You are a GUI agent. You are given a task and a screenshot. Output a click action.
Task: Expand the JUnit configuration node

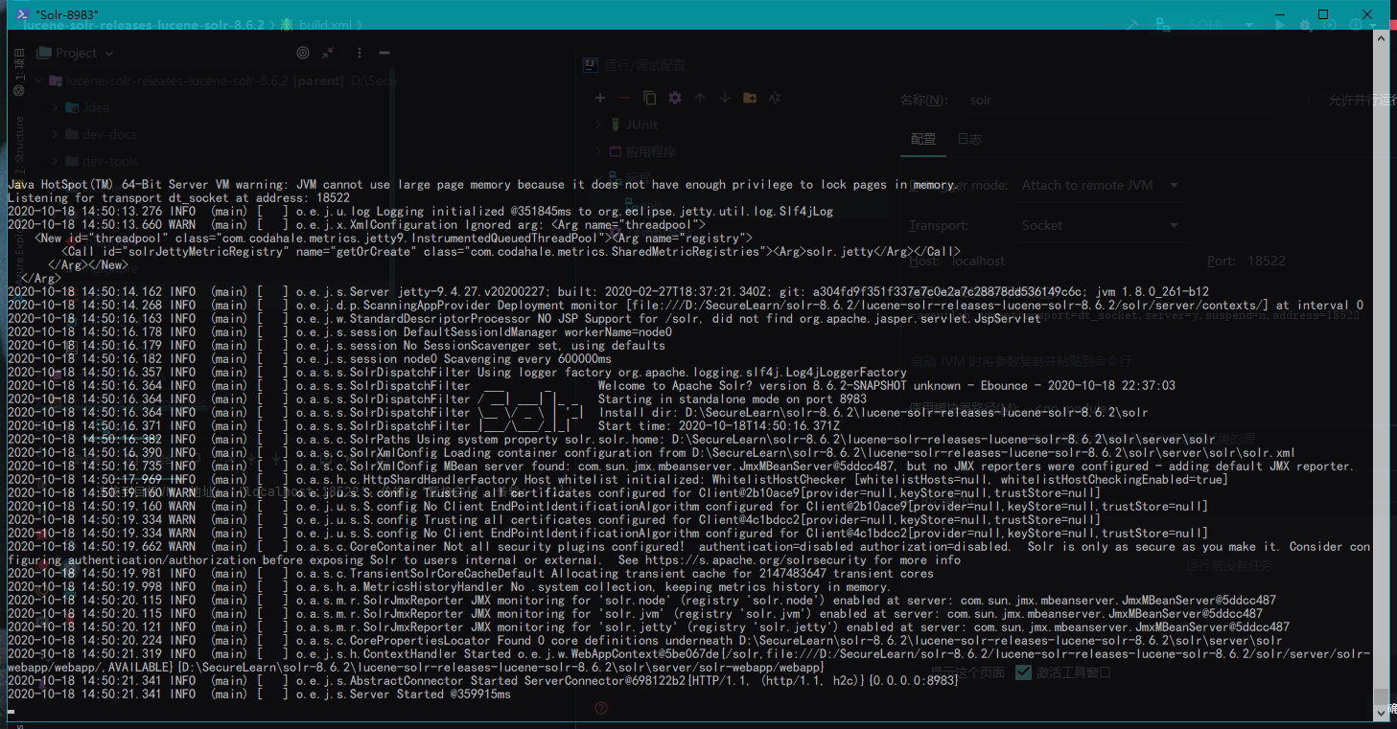(x=600, y=125)
